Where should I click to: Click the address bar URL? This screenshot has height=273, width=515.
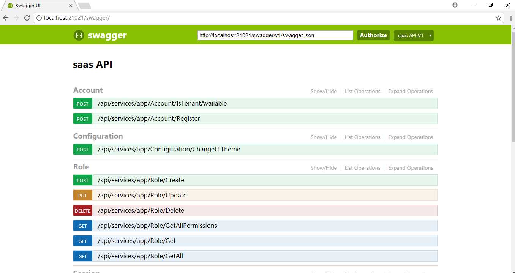tap(77, 18)
